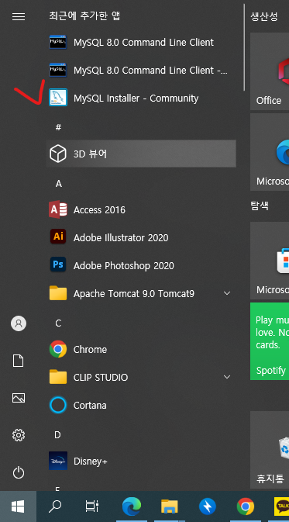Click the 생산성 group title
The width and height of the screenshot is (289, 522).
click(264, 16)
